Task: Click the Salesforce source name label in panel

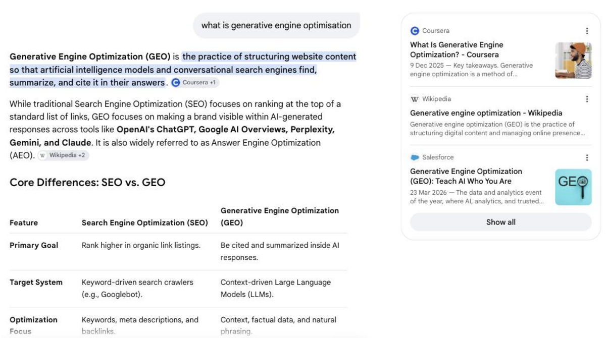Action: click(438, 157)
